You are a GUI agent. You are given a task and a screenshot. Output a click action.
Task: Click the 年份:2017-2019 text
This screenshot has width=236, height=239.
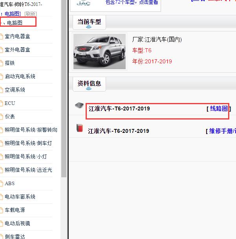coord(152,62)
